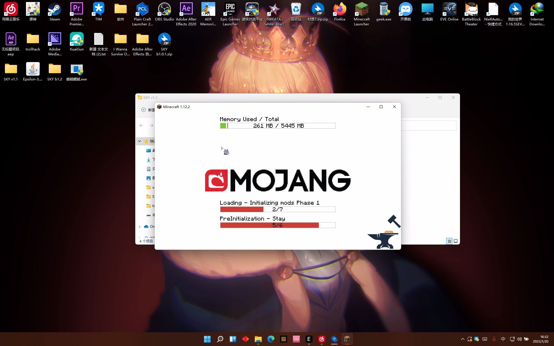The image size is (554, 346).
Task: Select the I Wanna Survive folder
Action: pyautogui.click(x=120, y=44)
